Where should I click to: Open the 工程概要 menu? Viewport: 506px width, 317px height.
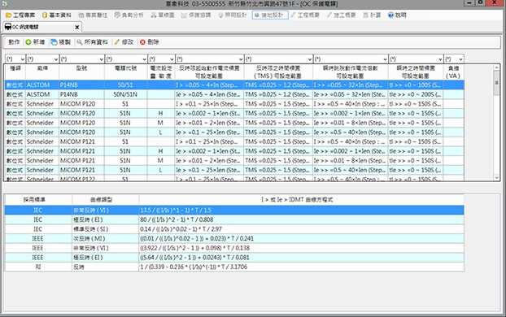point(305,15)
